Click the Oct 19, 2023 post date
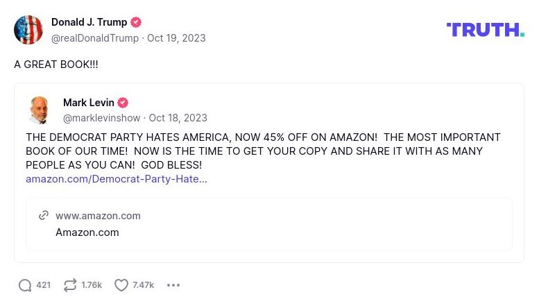Image resolution: width=539 pixels, height=306 pixels. coord(176,38)
